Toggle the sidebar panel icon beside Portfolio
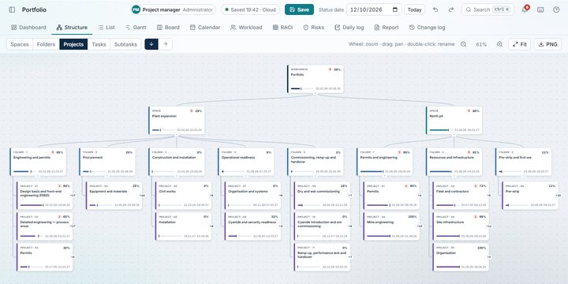The height and width of the screenshot is (284, 568). [x=12, y=9]
